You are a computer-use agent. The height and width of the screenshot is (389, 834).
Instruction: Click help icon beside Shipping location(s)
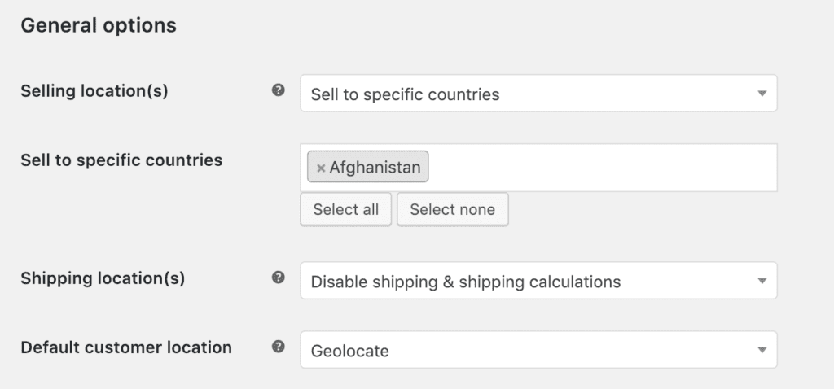279,278
